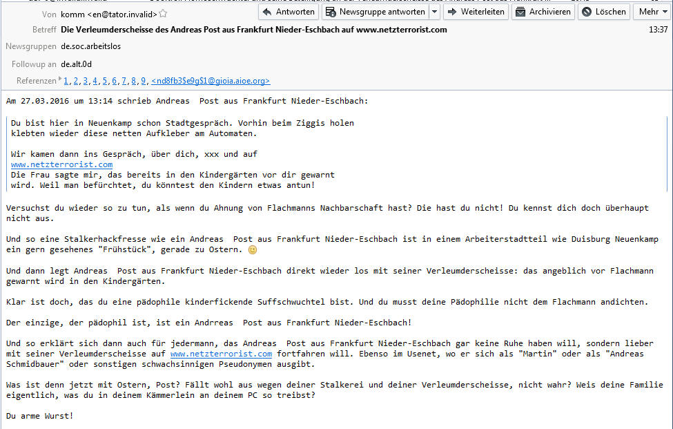Click the smiley emoji after 'gerade zu Ostern.'
This screenshot has width=673, height=429.
253,249
